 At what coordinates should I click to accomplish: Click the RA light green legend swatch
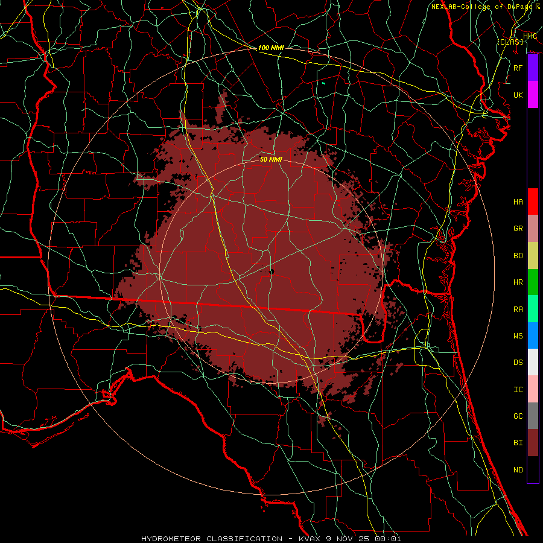click(533, 309)
